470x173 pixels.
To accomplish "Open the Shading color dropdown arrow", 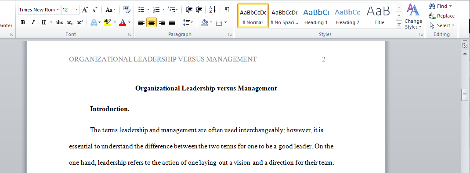I will [x=211, y=22].
